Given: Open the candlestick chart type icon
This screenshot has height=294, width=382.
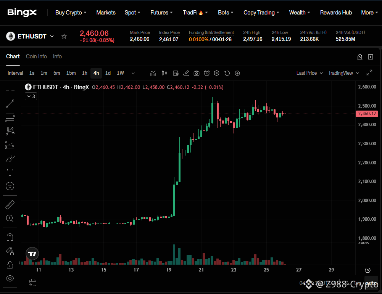Looking at the screenshot, I should point(164,73).
